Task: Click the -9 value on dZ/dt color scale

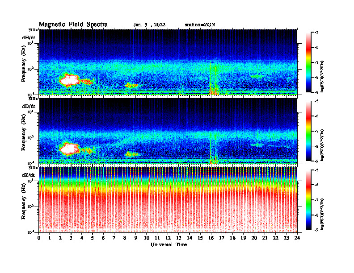Action: pos(316,230)
